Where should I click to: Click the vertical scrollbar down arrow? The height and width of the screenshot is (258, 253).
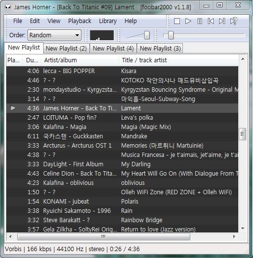(x=243, y=229)
